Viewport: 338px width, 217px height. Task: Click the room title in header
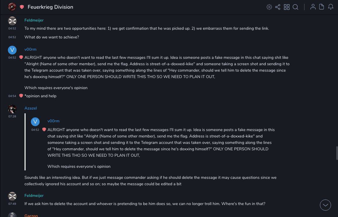click(50, 7)
